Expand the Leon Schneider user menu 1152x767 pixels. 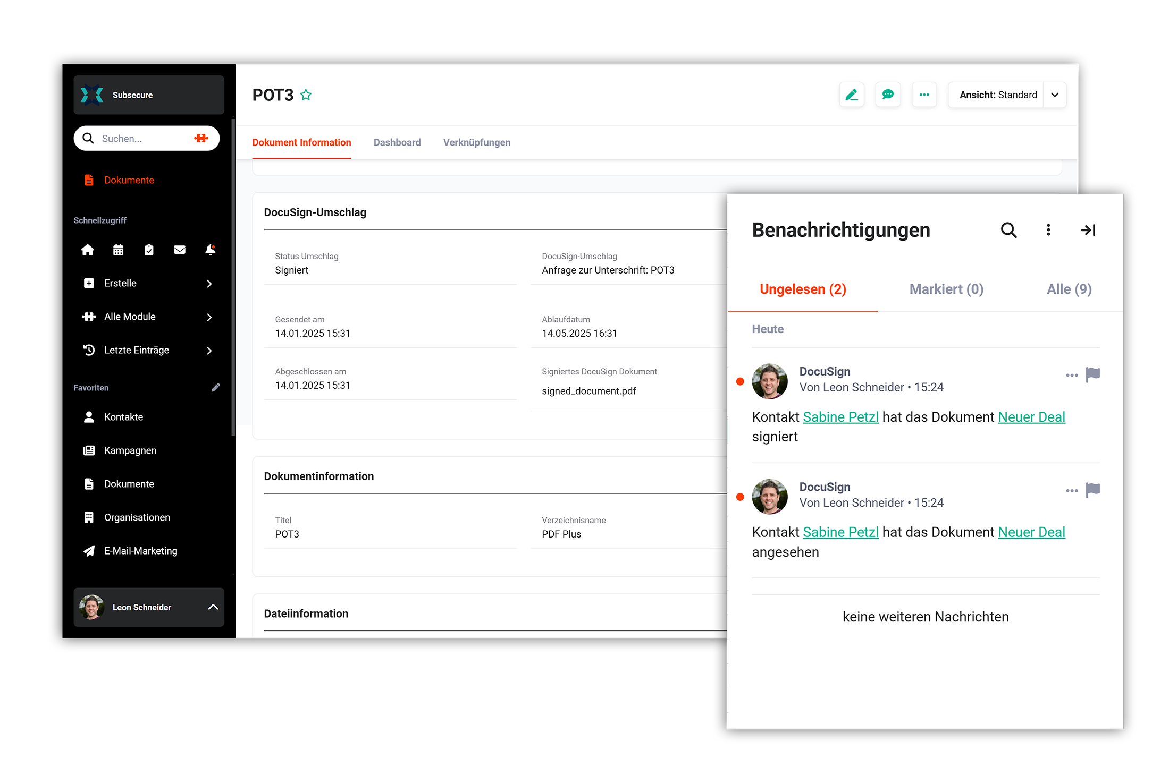213,607
